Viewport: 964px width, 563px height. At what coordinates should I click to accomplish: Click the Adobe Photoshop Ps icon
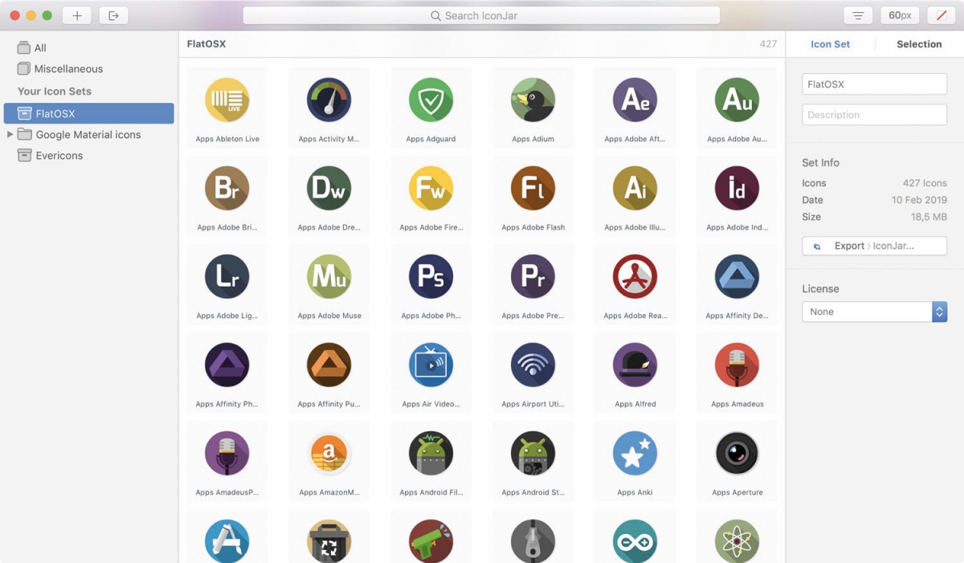click(x=431, y=276)
